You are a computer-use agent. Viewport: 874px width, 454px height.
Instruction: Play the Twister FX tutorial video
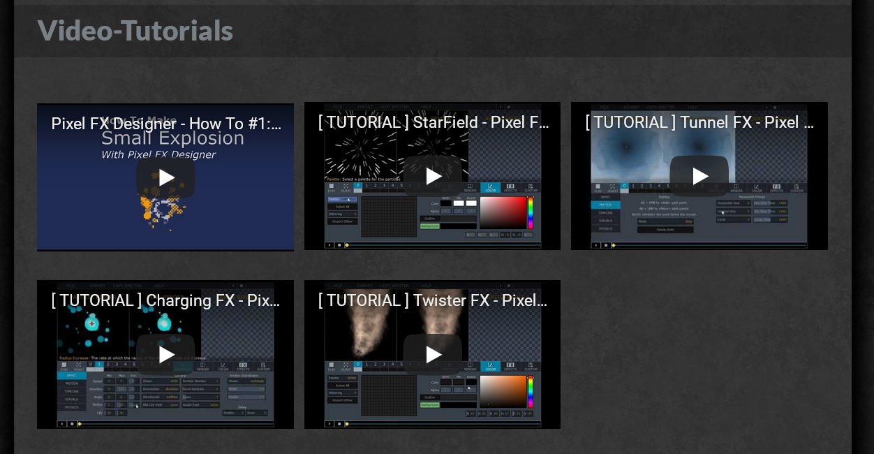pyautogui.click(x=433, y=355)
